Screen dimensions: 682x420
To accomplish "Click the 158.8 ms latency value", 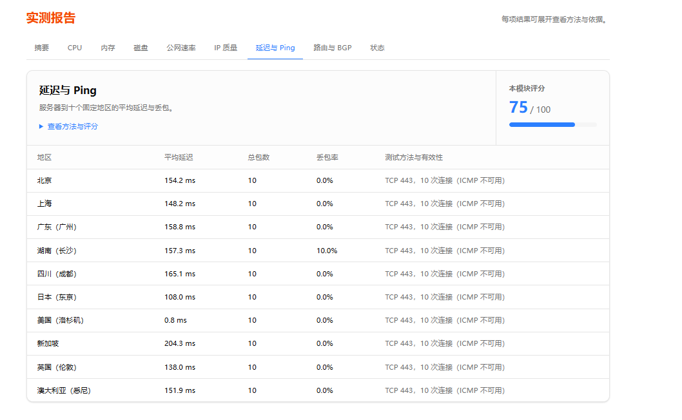I will point(180,227).
